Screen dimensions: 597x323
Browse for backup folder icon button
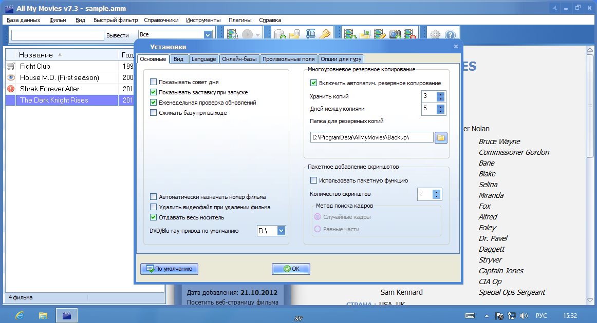pos(441,137)
